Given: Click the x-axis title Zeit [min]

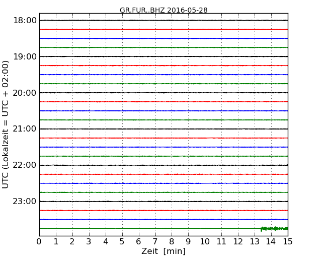Looking at the screenshot, I should point(163,251).
